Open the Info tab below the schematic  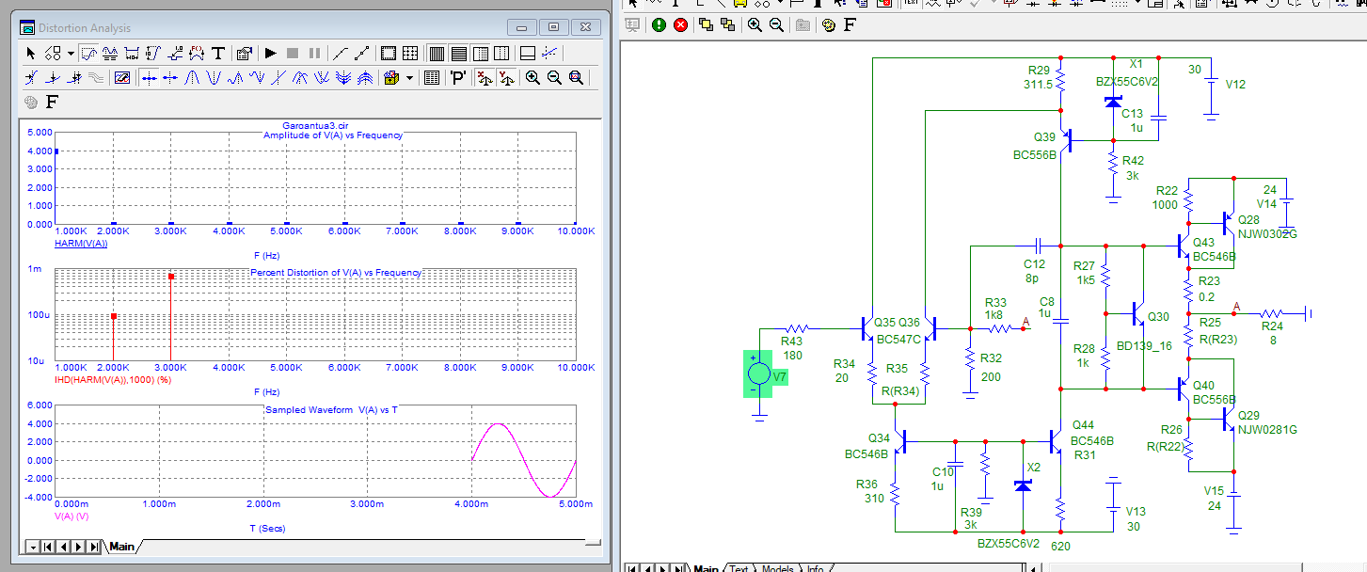815,568
